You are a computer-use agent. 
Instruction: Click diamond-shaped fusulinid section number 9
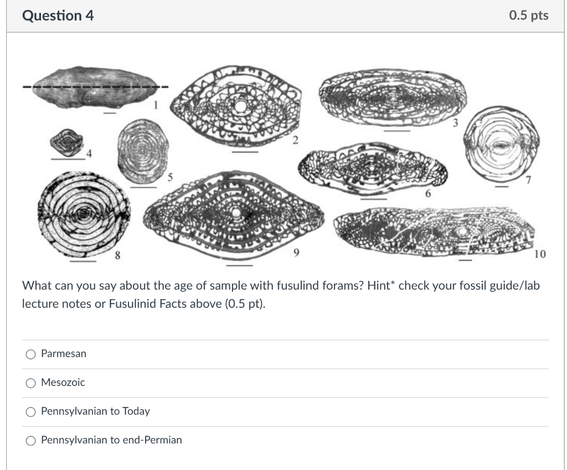pos(234,215)
